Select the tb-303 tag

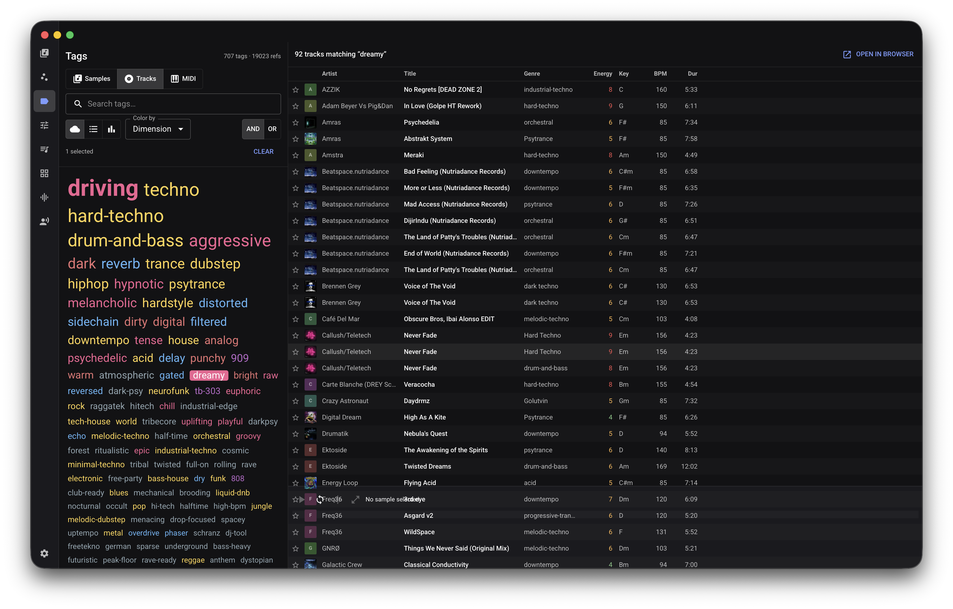coord(207,391)
